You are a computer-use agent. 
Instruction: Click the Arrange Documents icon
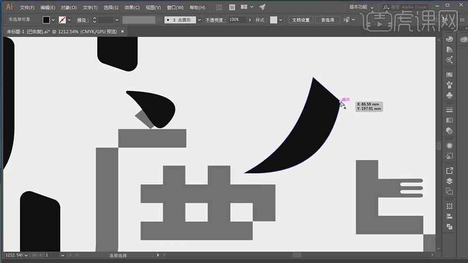click(244, 7)
